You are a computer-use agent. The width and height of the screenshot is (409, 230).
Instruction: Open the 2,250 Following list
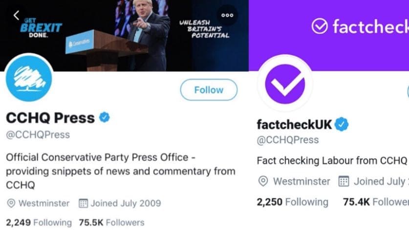tap(292, 201)
